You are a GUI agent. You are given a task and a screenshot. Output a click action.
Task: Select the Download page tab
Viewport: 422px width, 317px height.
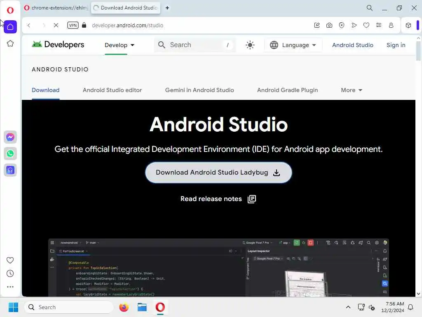click(45, 90)
